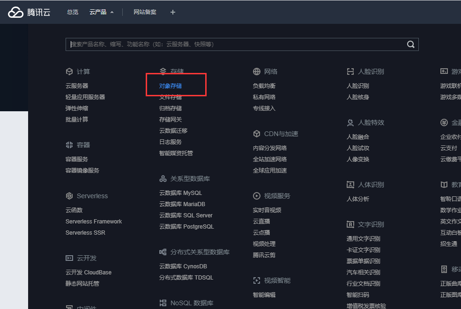
Task: Add a shortcut with the plus icon
Action: (x=173, y=12)
